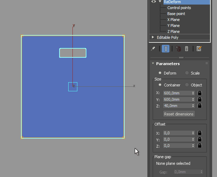The width and height of the screenshot is (217, 177).
Task: Toggle lock icon for Offset Y
Action: 199,140
